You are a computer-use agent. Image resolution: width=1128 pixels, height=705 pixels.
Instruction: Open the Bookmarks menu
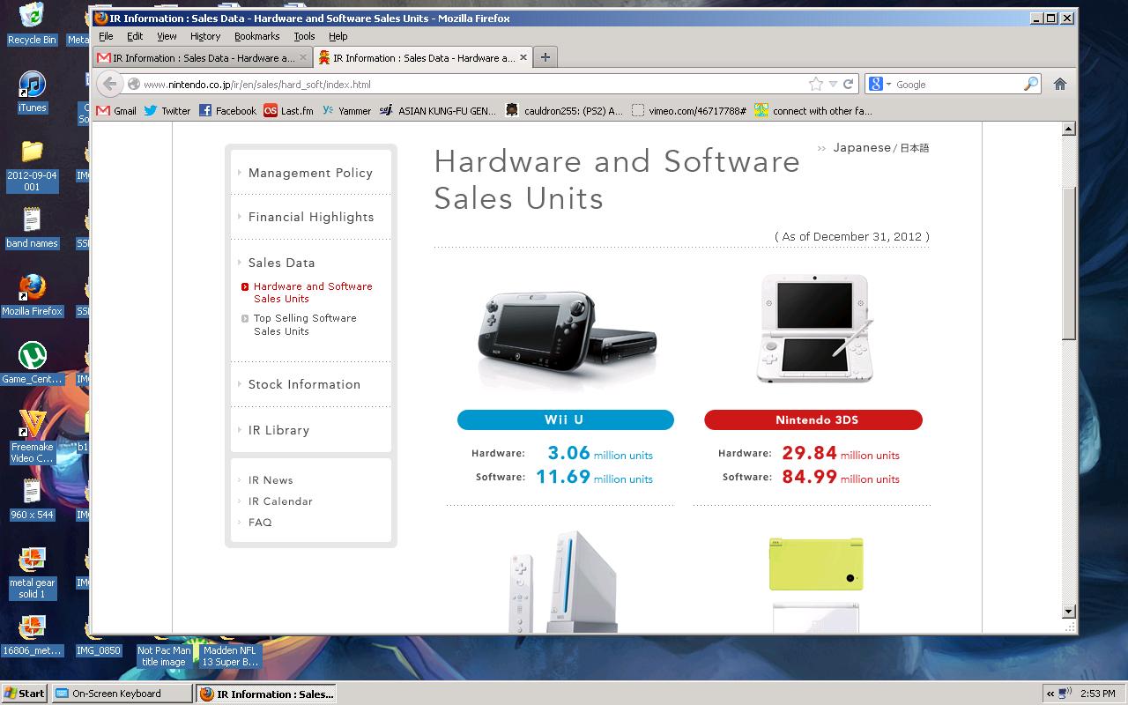point(256,36)
